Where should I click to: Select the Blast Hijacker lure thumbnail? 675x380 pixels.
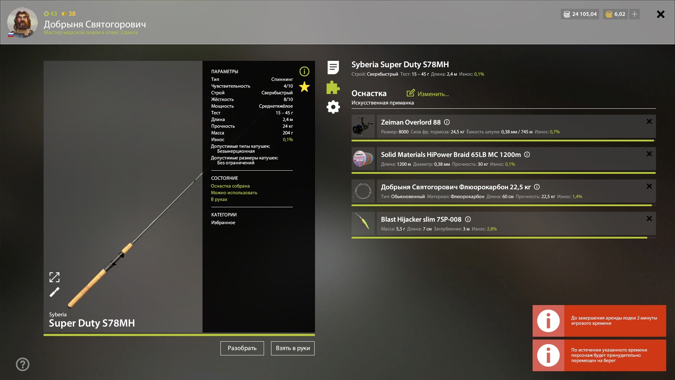click(x=363, y=223)
